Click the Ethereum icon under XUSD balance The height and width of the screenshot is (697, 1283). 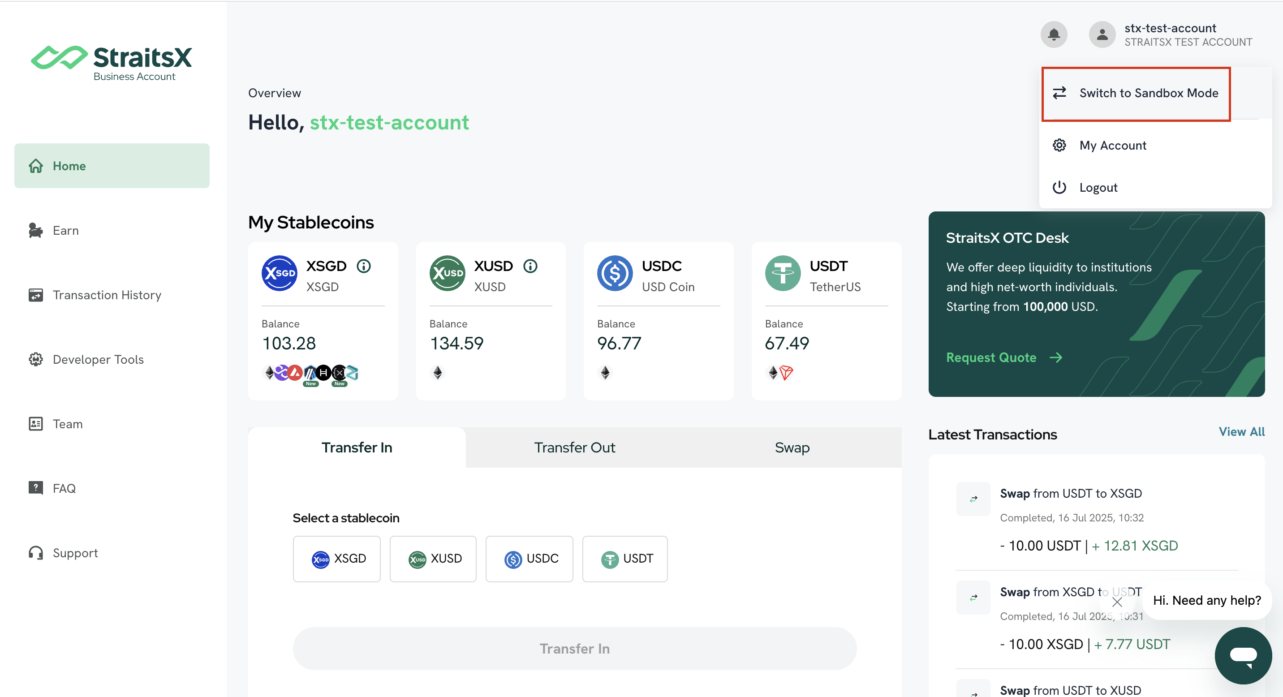(437, 372)
